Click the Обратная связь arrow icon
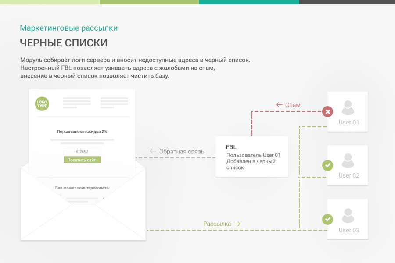This screenshot has width=395, height=263. [x=153, y=151]
